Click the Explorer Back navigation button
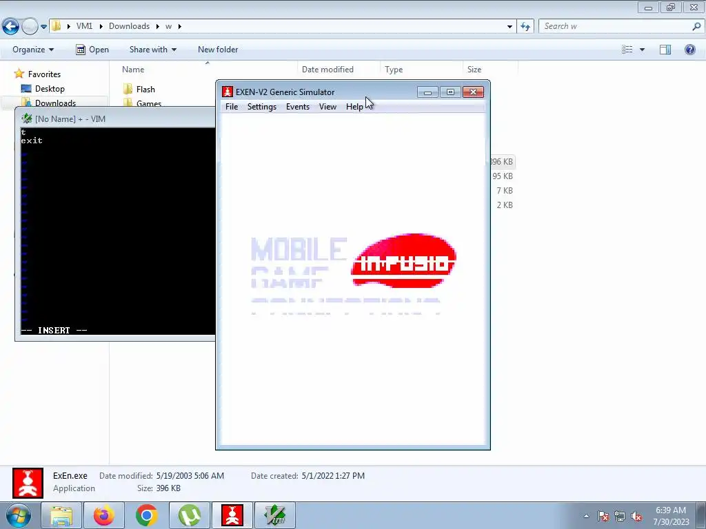This screenshot has height=529, width=706. (x=11, y=27)
